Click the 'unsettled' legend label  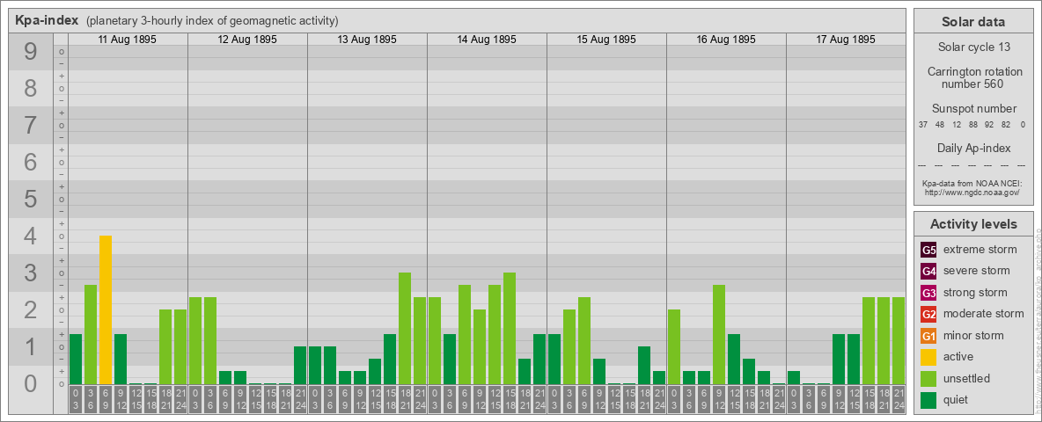tap(967, 378)
